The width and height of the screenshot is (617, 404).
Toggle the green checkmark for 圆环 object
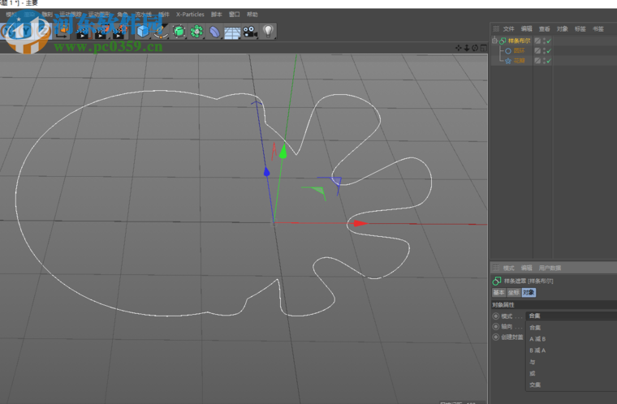pyautogui.click(x=549, y=50)
